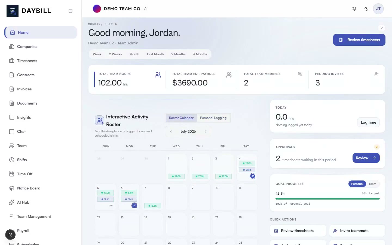Screen dimensions: 392x245
Task: Click the Insights chart icon
Action: (12, 117)
